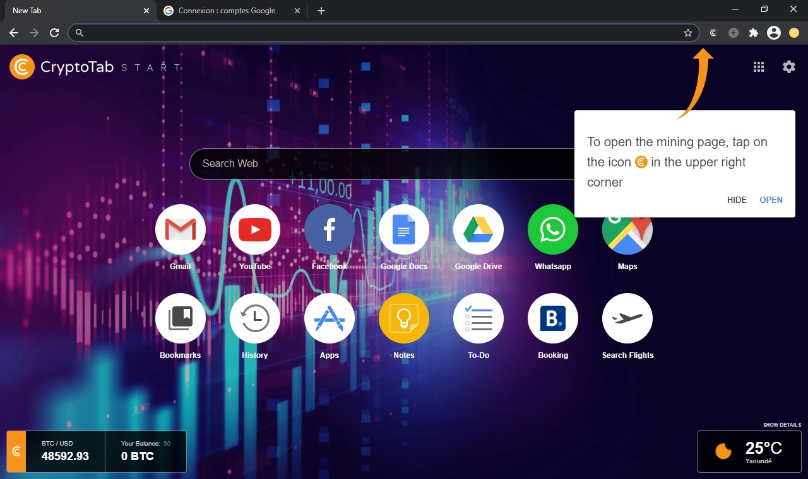Open a new browser tab
The height and width of the screenshot is (479, 808).
coord(321,11)
